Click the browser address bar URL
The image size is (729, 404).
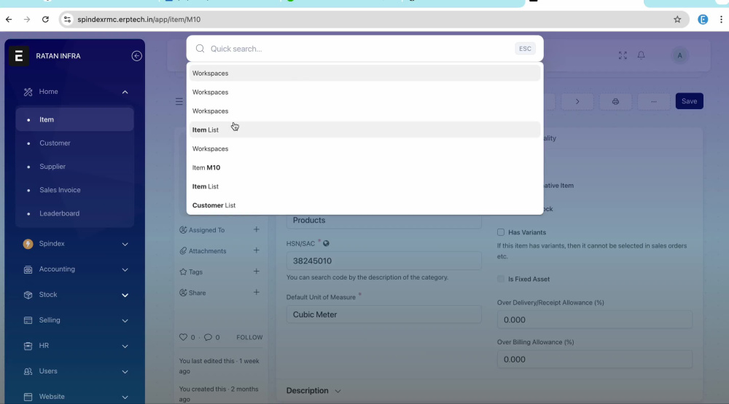(139, 20)
